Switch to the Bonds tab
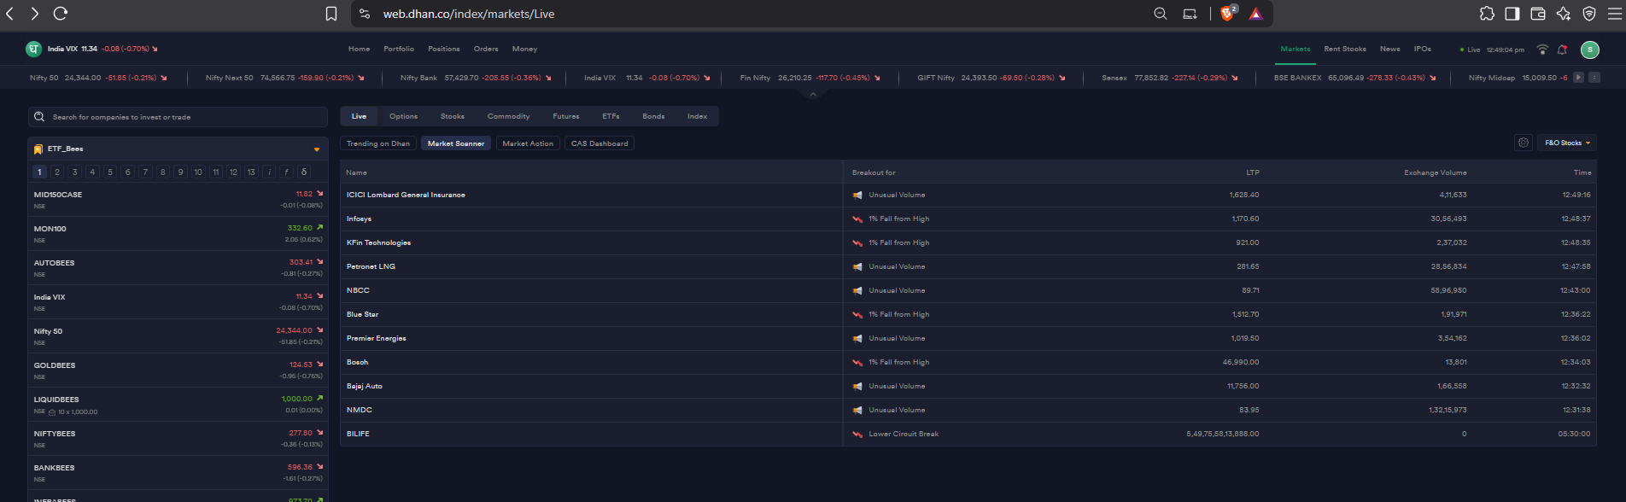This screenshot has height=502, width=1626. [x=653, y=116]
